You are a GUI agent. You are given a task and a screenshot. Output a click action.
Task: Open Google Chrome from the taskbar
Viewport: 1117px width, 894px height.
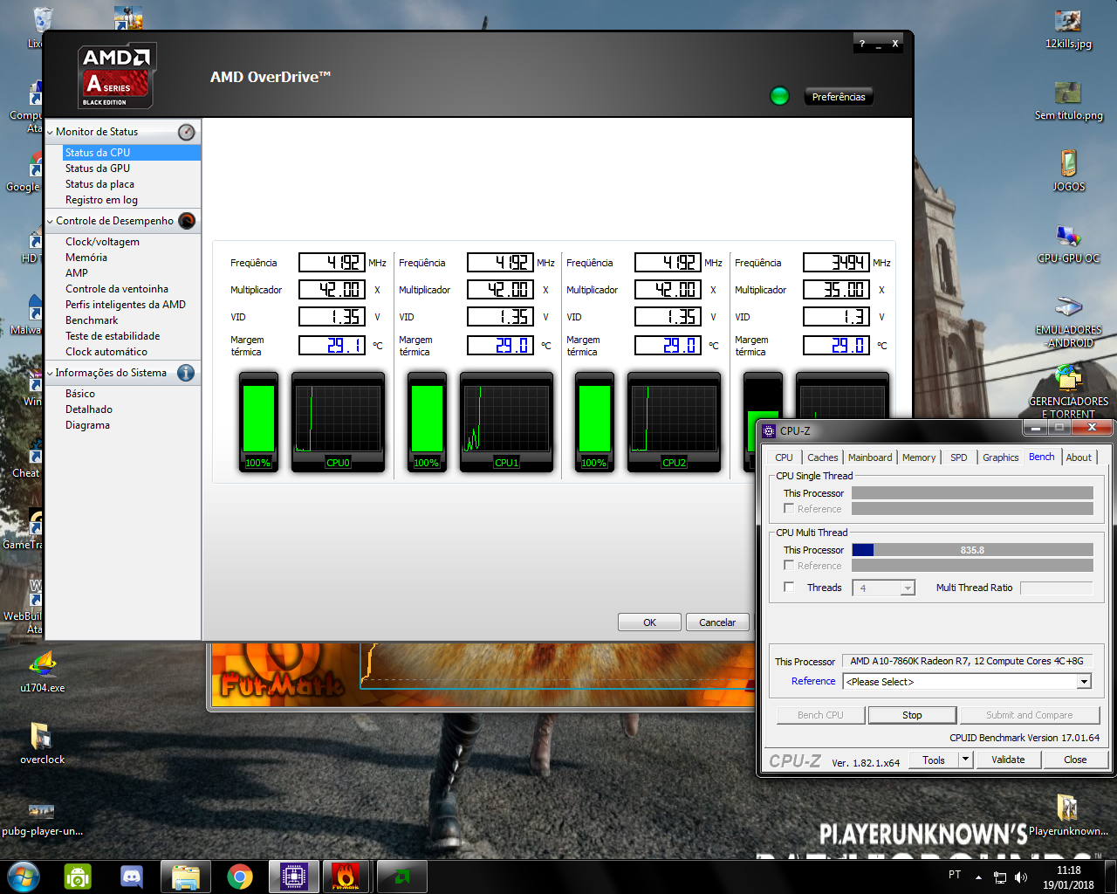pyautogui.click(x=240, y=877)
